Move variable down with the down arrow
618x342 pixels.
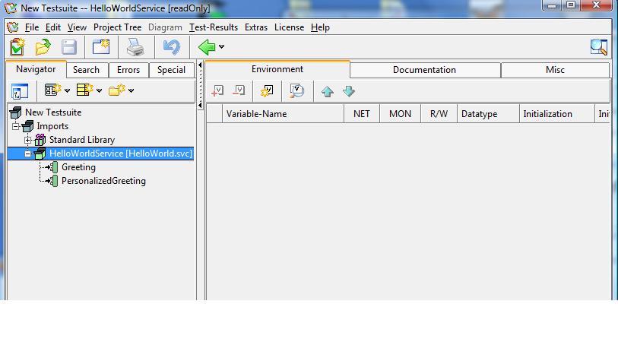(349, 91)
